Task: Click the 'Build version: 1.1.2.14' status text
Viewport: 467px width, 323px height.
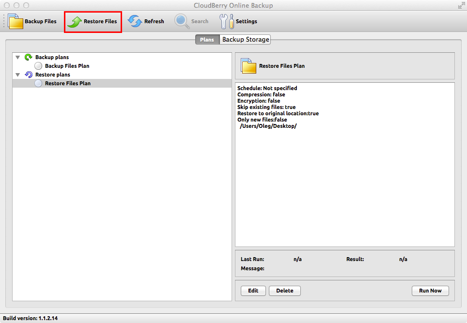Action: 31,318
